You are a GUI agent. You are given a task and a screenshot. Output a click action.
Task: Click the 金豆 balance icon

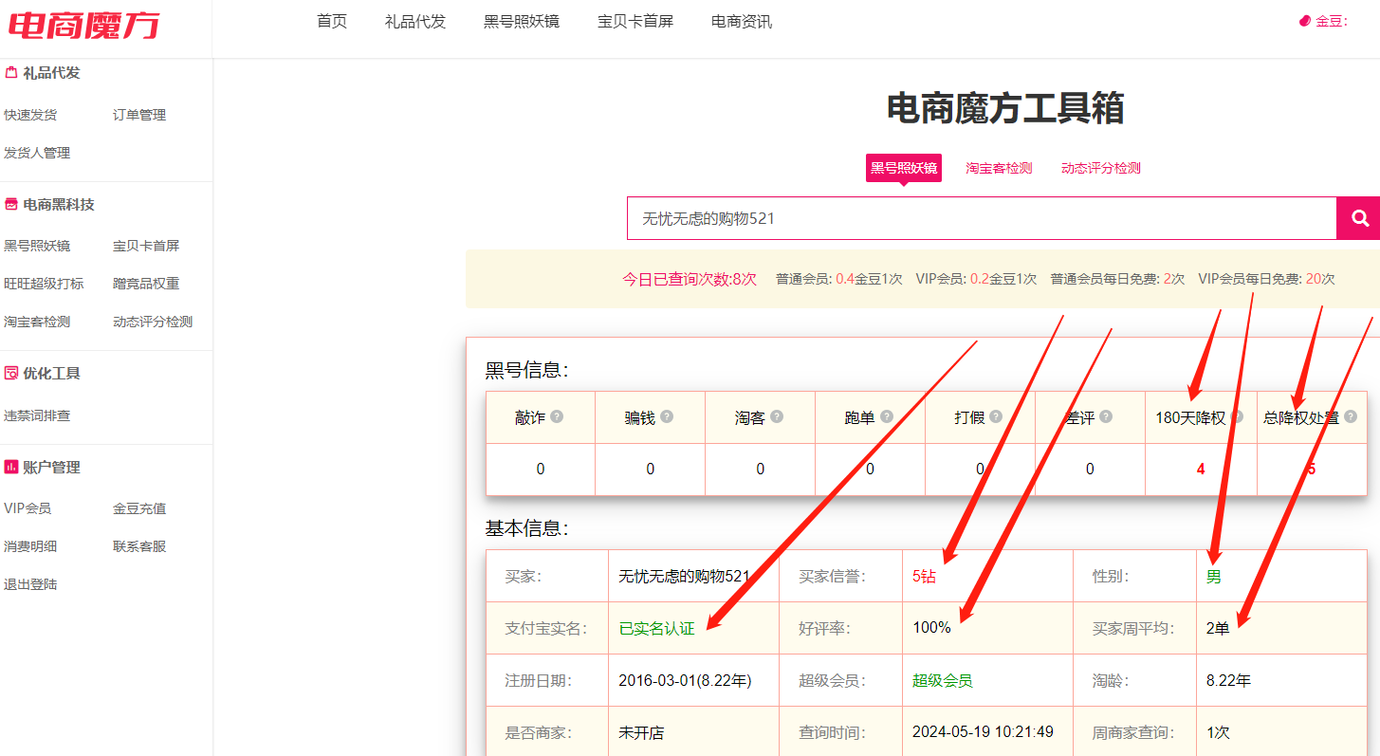1305,21
